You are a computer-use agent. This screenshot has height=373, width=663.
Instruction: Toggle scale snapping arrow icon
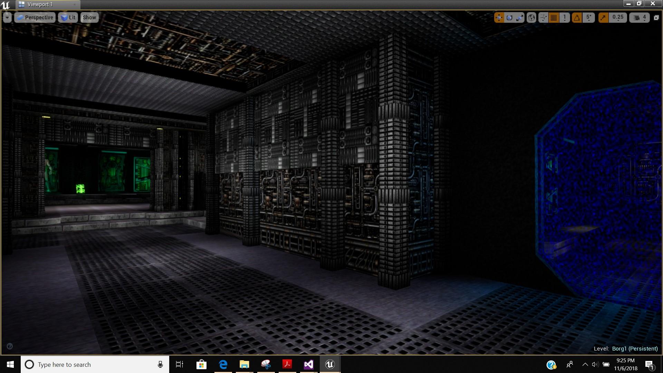coord(603,18)
